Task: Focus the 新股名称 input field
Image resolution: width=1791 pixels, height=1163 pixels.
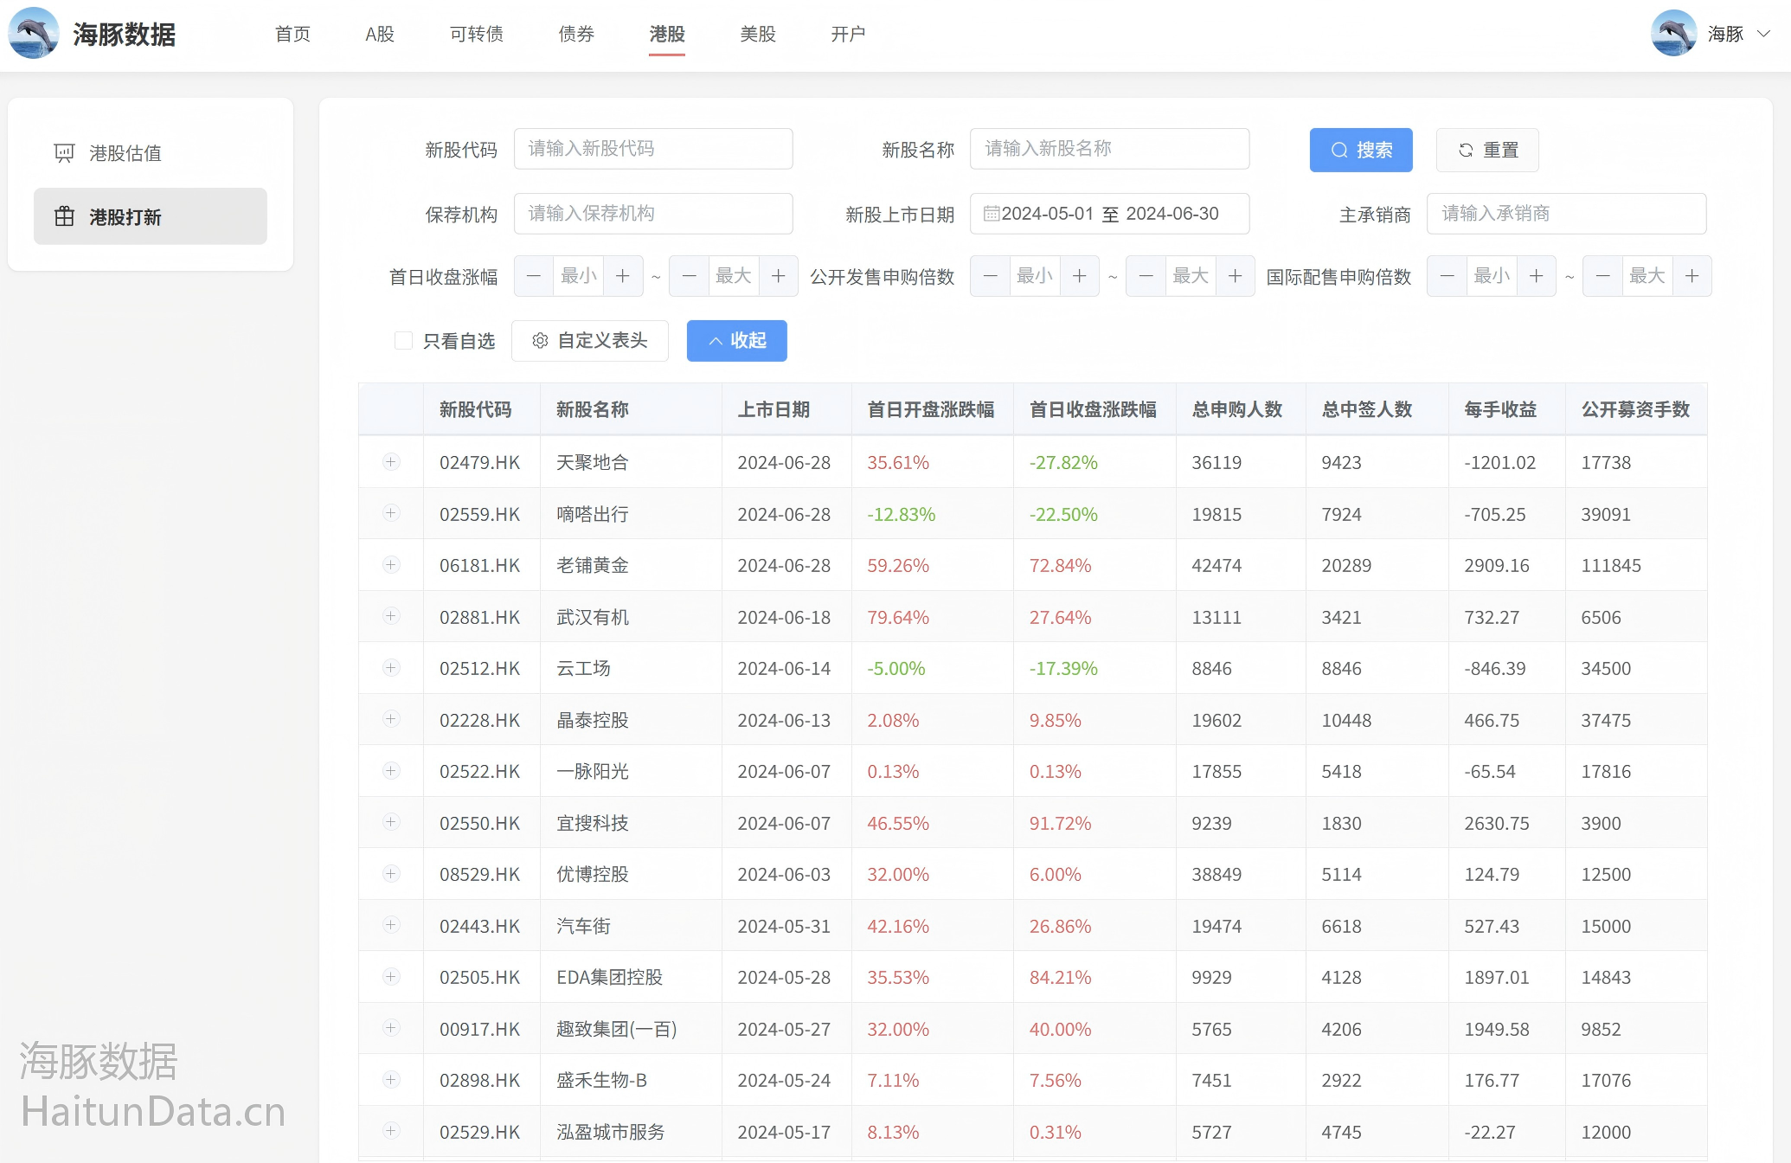Action: pyautogui.click(x=1109, y=149)
